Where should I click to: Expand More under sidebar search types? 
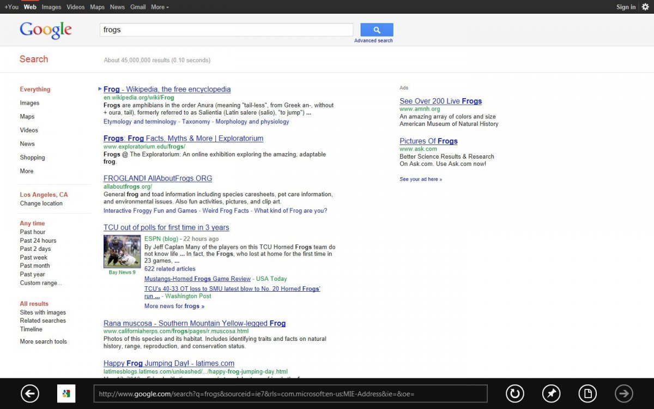coord(27,171)
